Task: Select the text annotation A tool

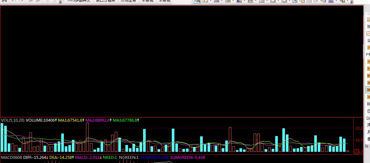Action: [x=295, y=1]
